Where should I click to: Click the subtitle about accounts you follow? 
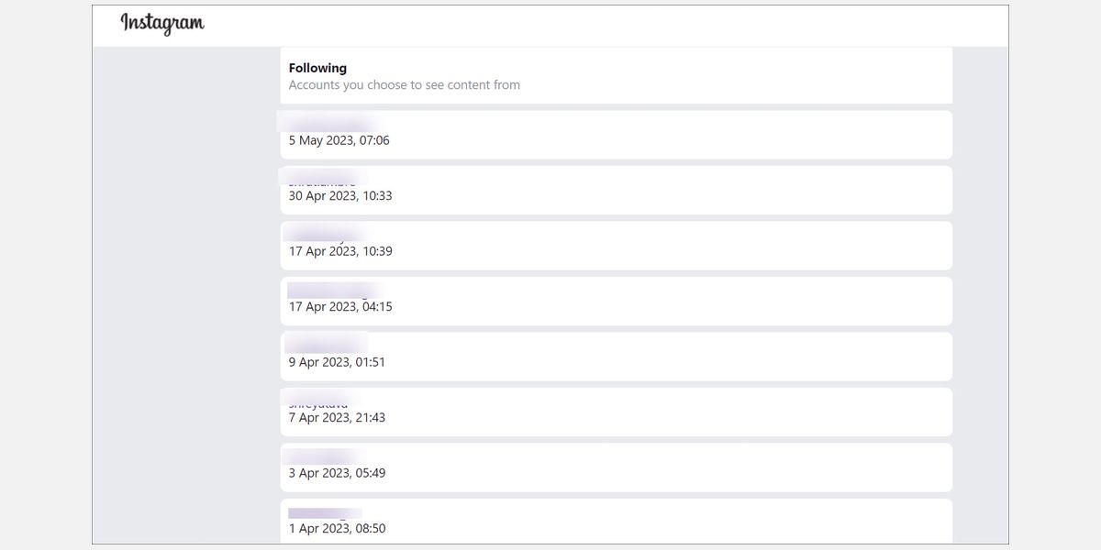click(405, 84)
